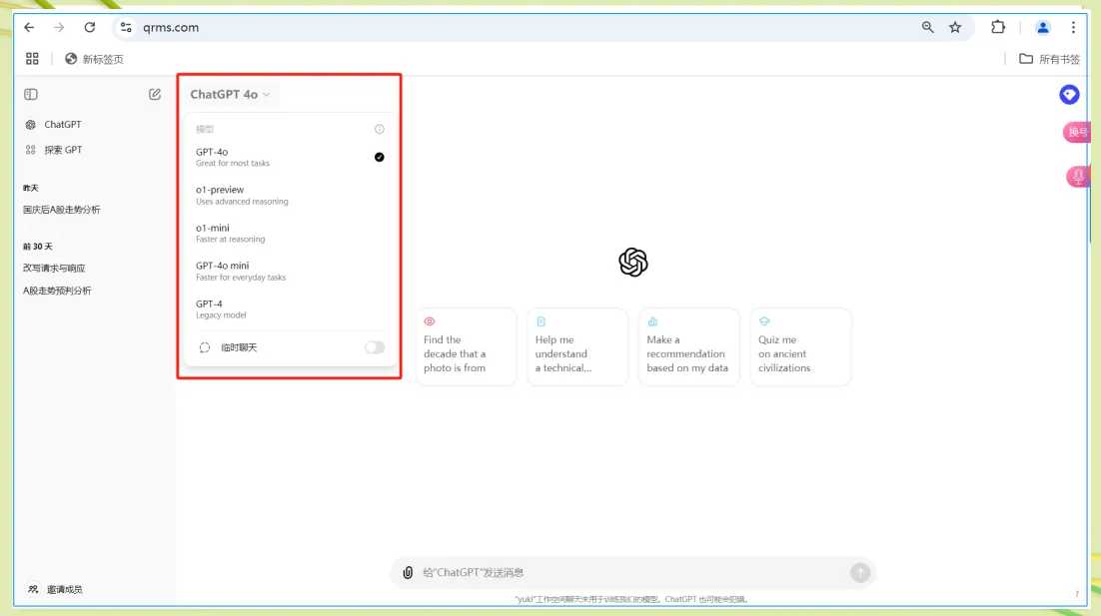The image size is (1101, 616).
Task: Click 邀请成员 at sidebar bottom
Action: click(x=55, y=589)
